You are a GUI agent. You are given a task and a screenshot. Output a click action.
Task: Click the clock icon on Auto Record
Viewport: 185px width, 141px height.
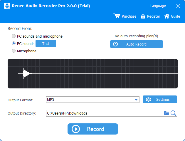tap(115, 44)
